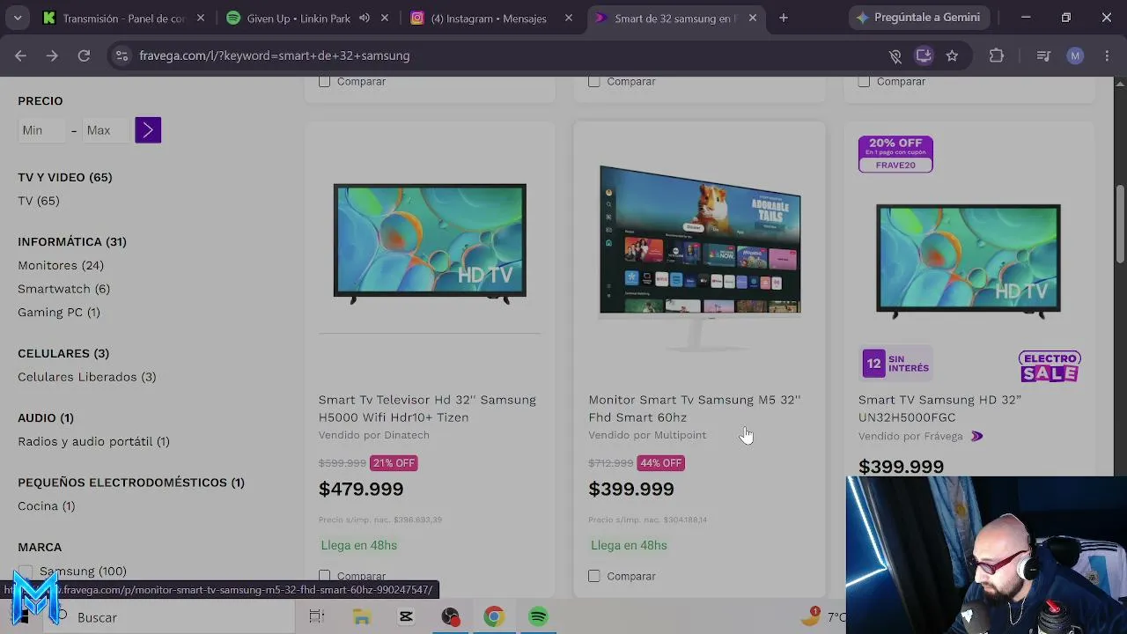Close the Smart de 32 samsung tab

point(753,18)
